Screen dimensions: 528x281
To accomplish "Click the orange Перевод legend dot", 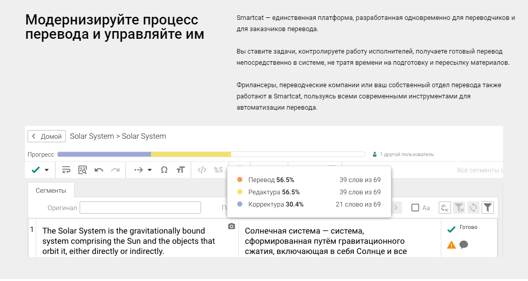I will coord(240,180).
